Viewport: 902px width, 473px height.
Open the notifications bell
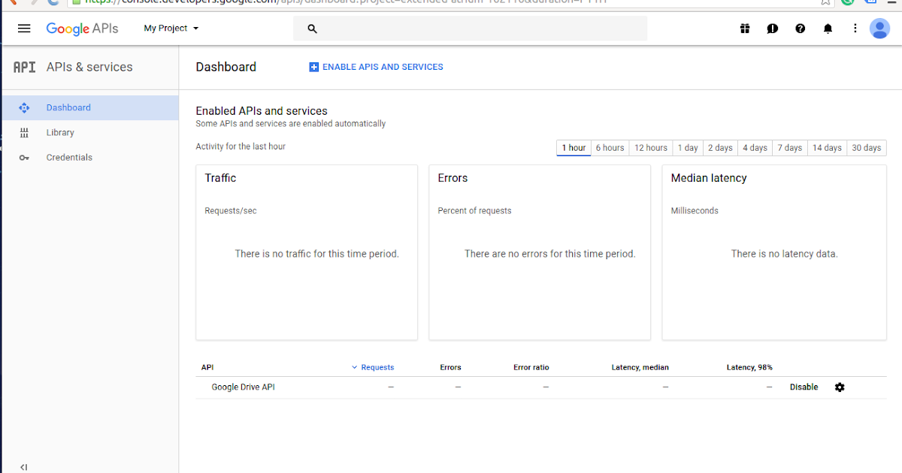point(828,29)
